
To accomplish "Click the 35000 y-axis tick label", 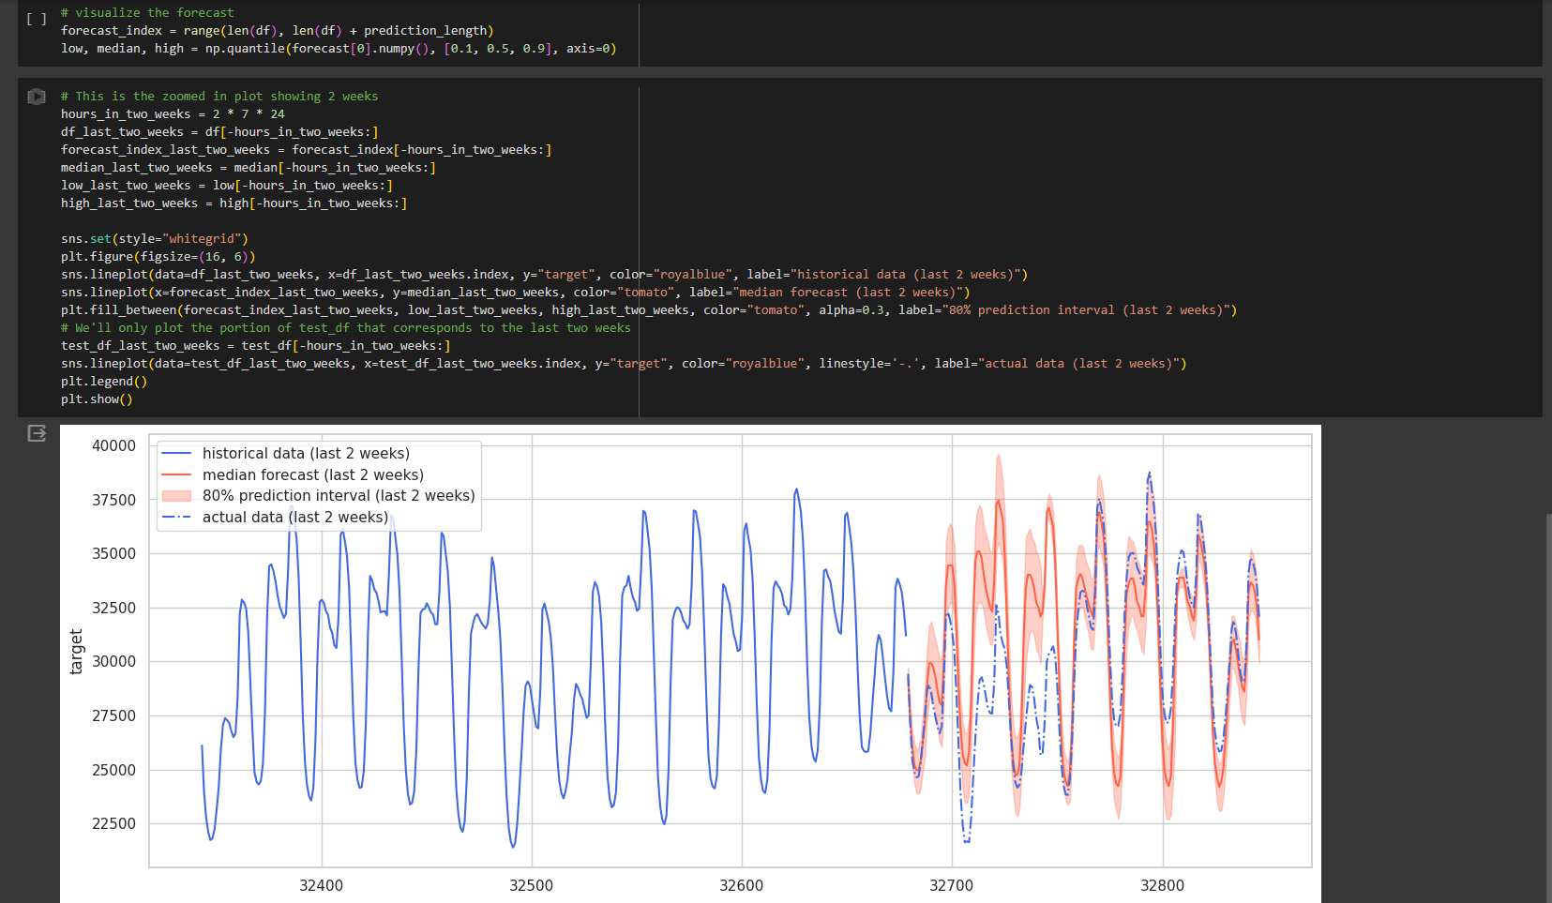I will [x=113, y=553].
